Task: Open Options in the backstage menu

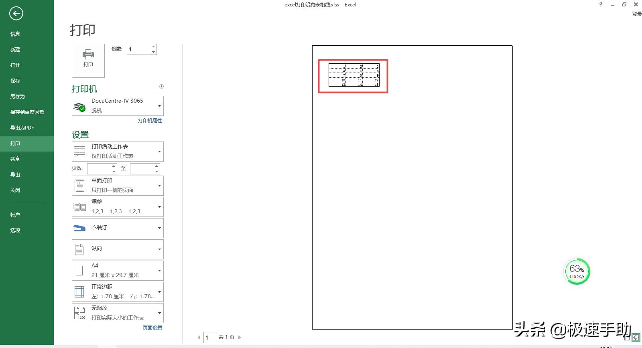Action: tap(27, 231)
